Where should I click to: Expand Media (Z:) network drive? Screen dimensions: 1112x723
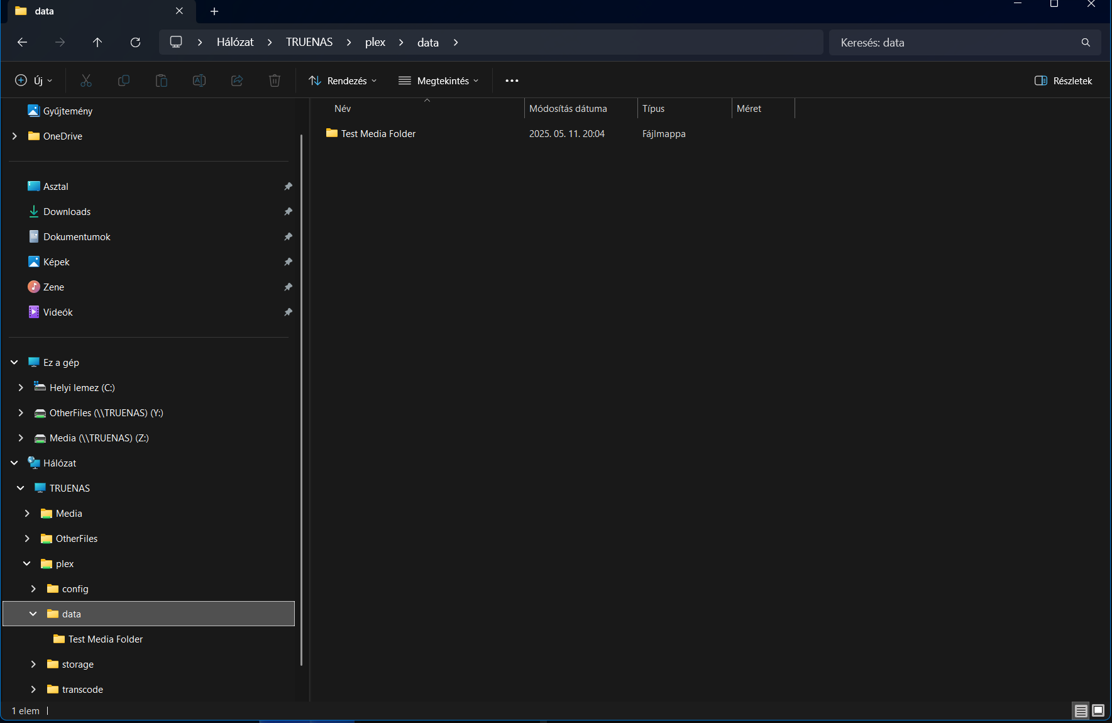coord(21,438)
